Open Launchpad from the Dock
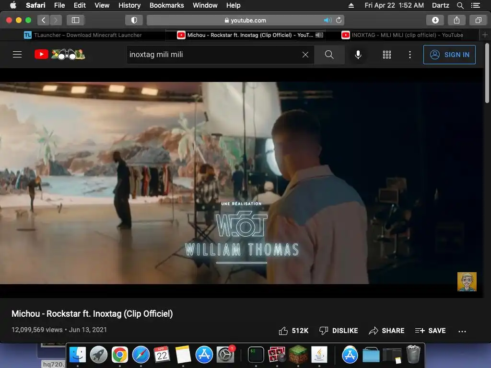Viewport: 491px width, 368px height. [99, 355]
